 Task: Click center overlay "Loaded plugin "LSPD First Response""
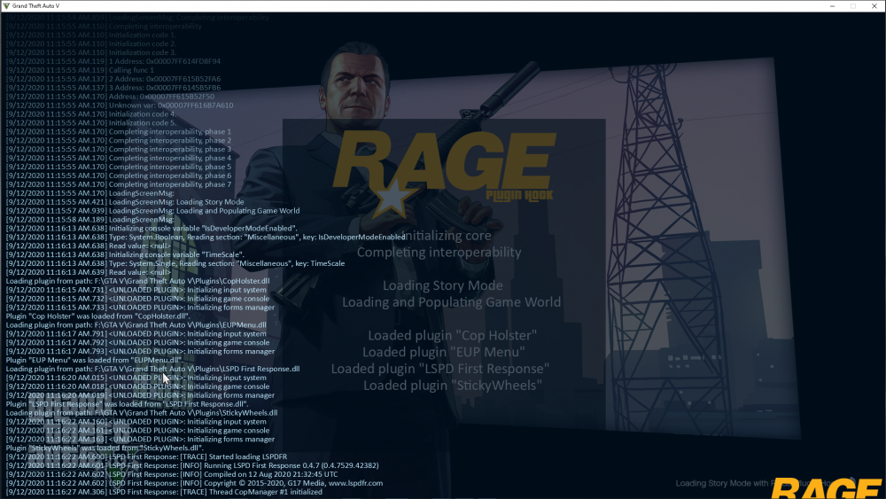point(440,369)
